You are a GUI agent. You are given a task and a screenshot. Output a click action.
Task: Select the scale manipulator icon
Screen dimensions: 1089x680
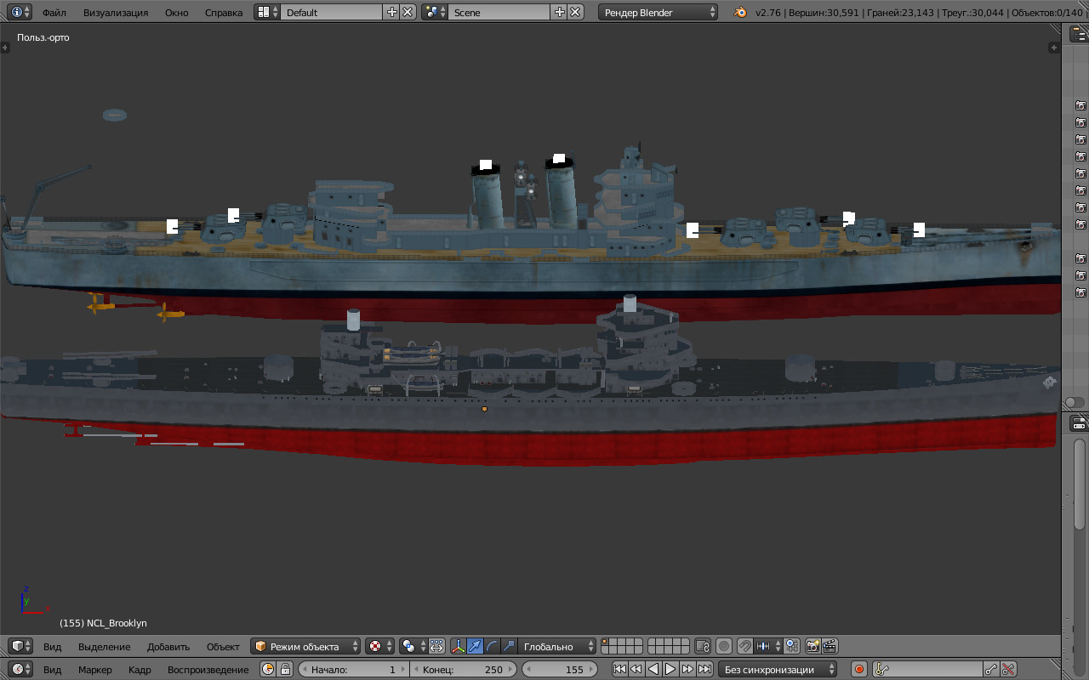[x=509, y=646]
